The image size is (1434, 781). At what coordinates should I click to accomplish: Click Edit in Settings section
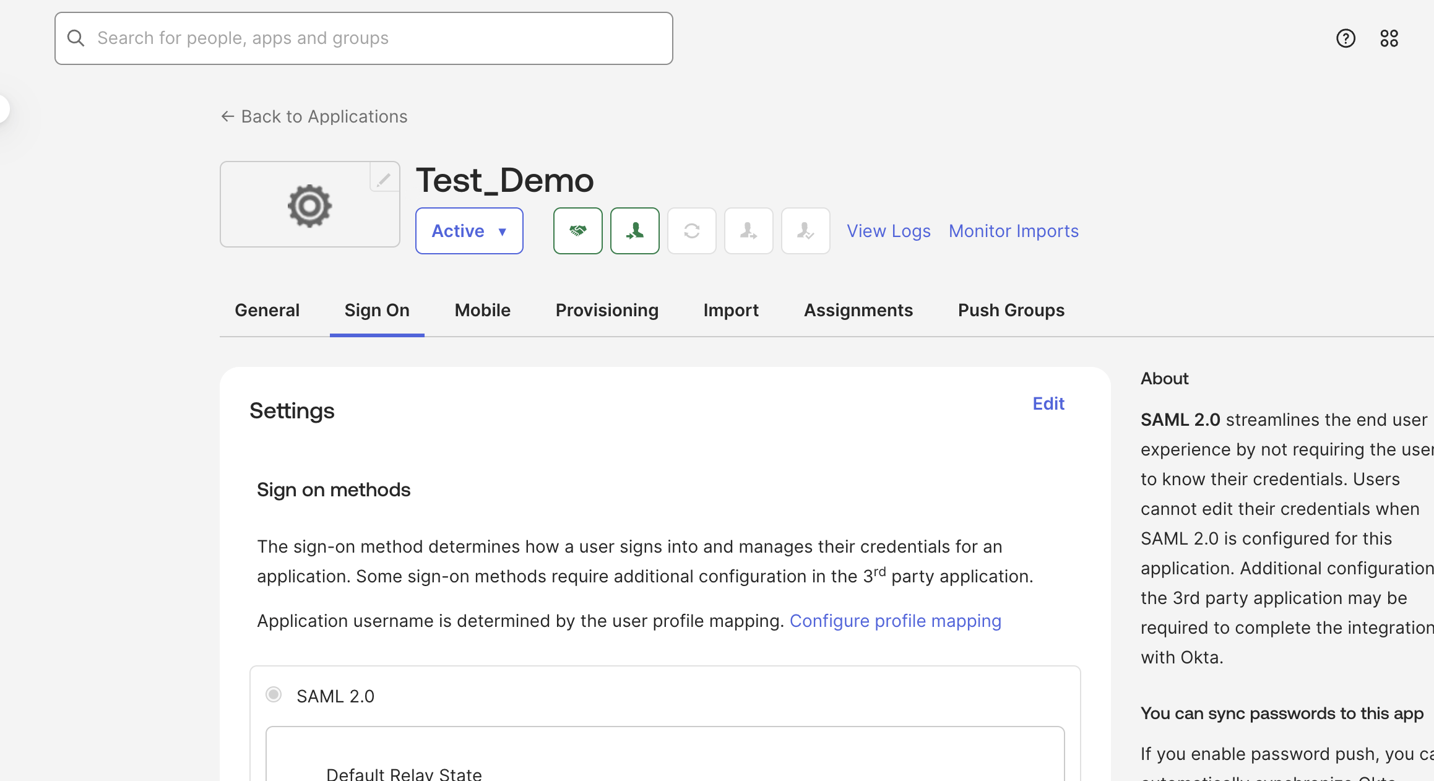(x=1048, y=403)
